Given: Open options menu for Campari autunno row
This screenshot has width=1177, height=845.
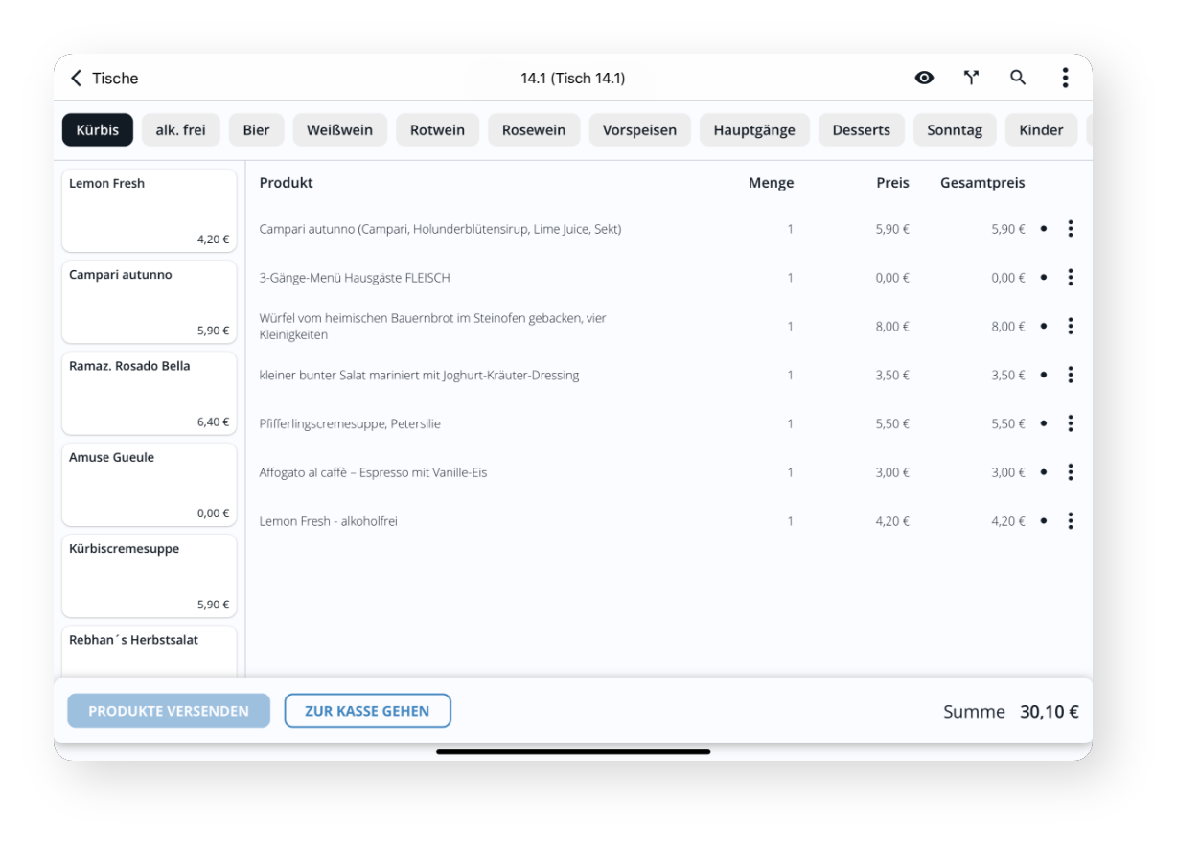Looking at the screenshot, I should pyautogui.click(x=1070, y=229).
